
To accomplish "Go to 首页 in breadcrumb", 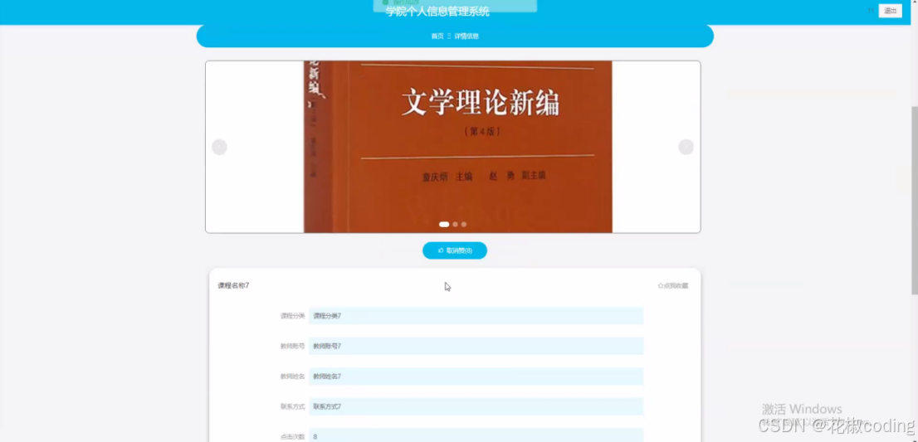I will pos(437,36).
